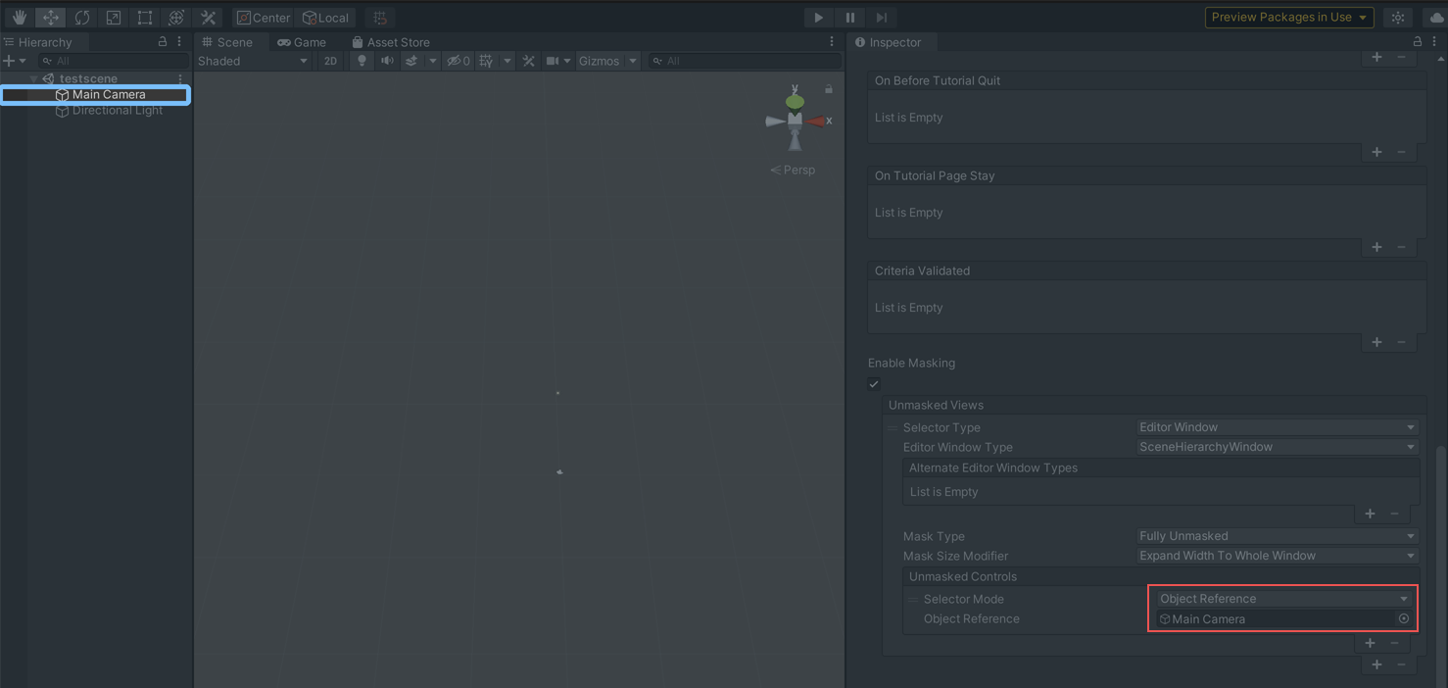Open the Editor Window Type dropdown
Image resolution: width=1448 pixels, height=688 pixels.
coord(1277,447)
